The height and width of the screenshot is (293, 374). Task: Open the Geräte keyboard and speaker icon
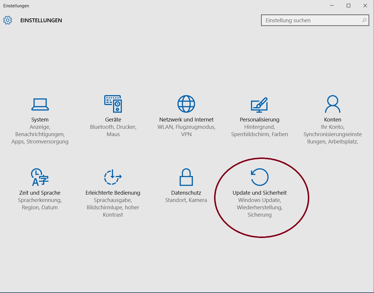click(113, 104)
